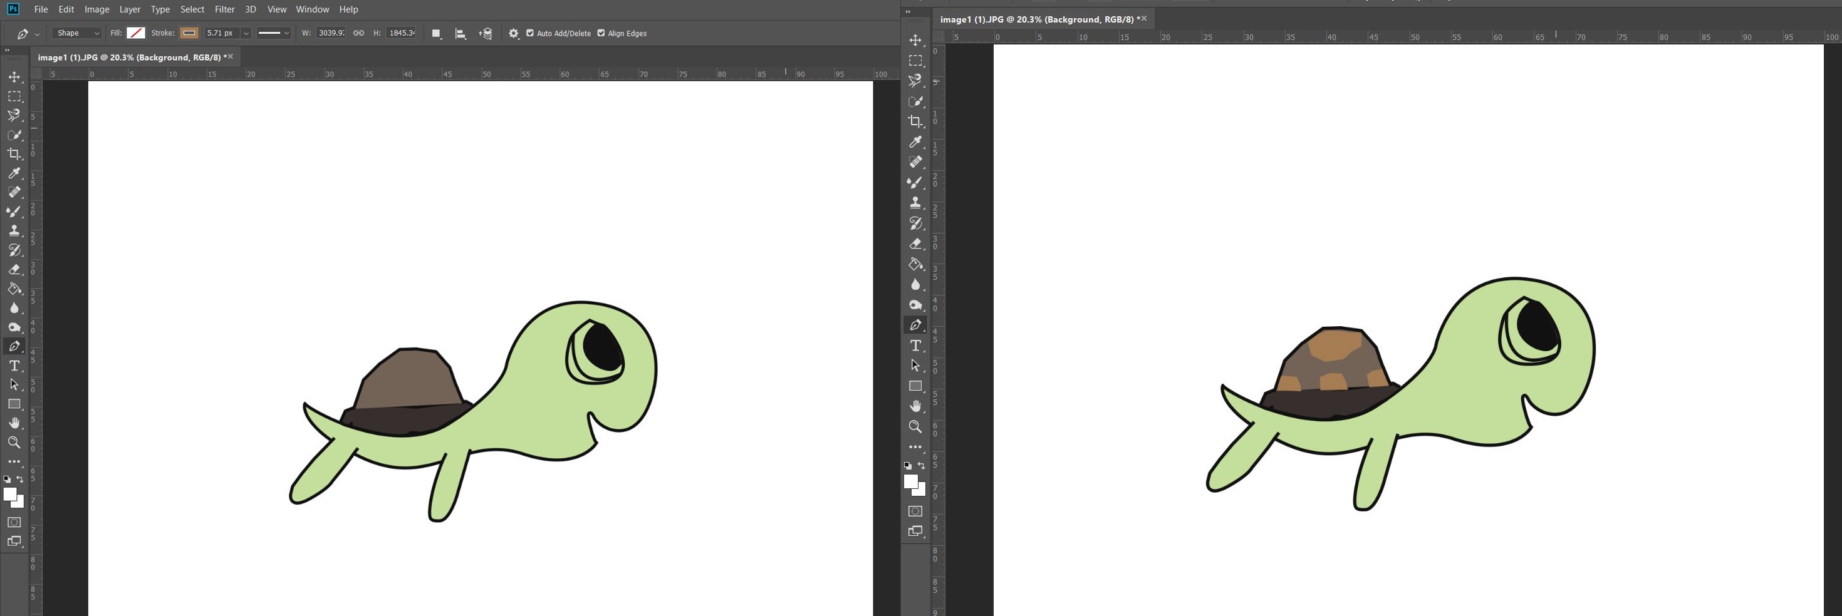Toggle Auto Add/Delete checkbox
This screenshot has width=1842, height=616.
(x=530, y=33)
